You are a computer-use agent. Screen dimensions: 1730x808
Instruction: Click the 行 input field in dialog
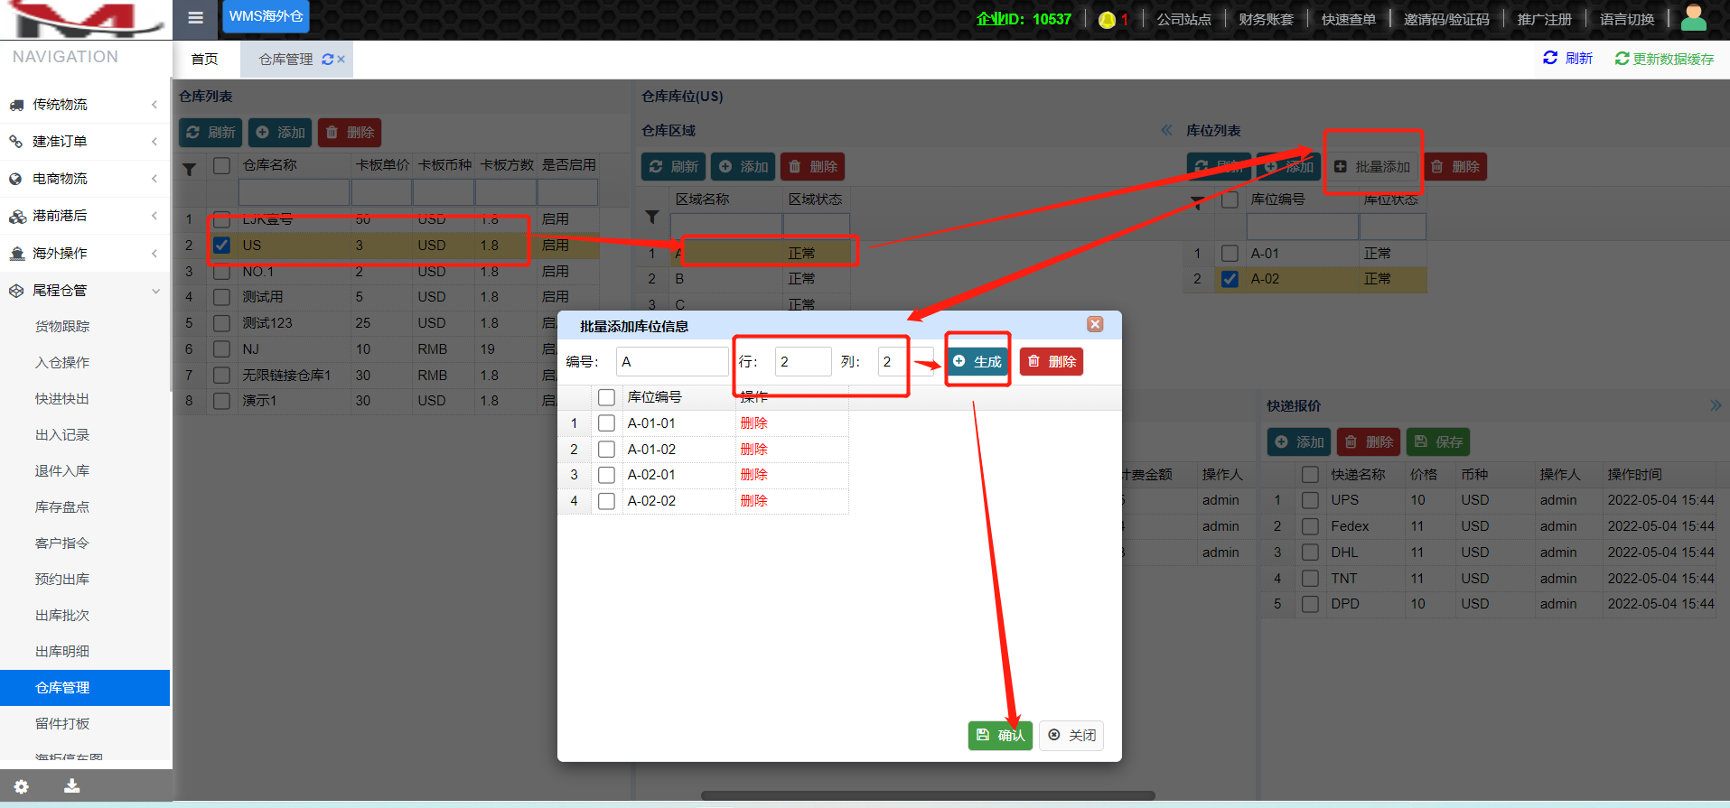tap(803, 362)
